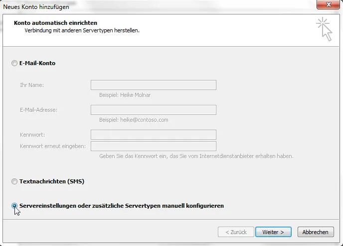343x246 pixels.
Task: Select the E-Mail-Konto radio button
Action: click(x=14, y=64)
